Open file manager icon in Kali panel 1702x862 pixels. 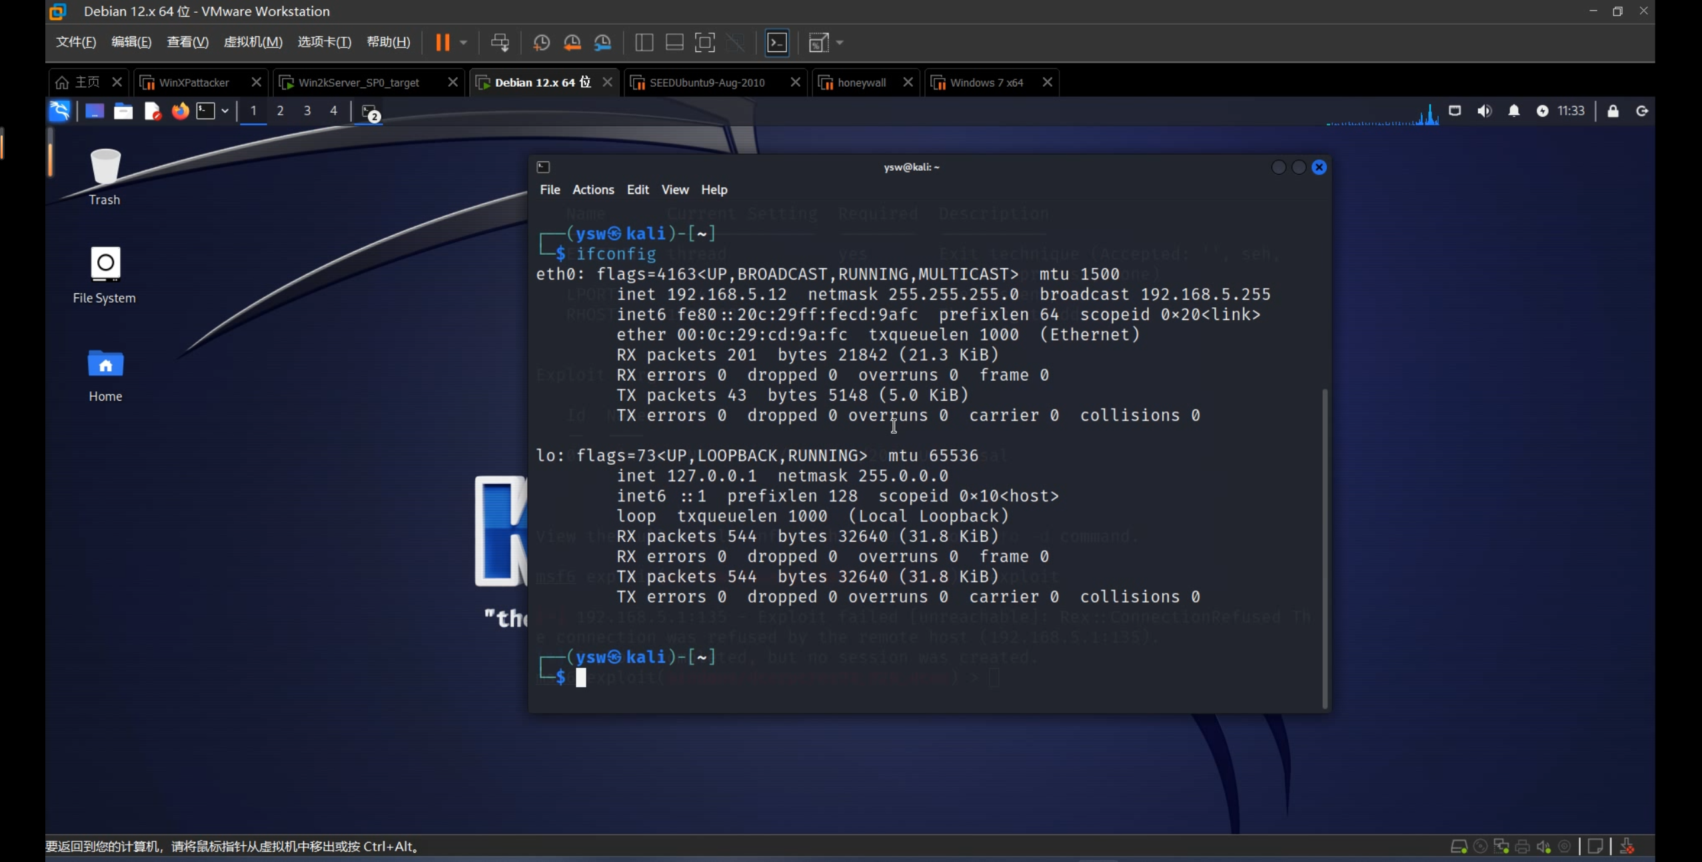(x=123, y=111)
